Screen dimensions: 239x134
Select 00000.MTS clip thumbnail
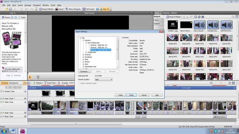point(173,38)
